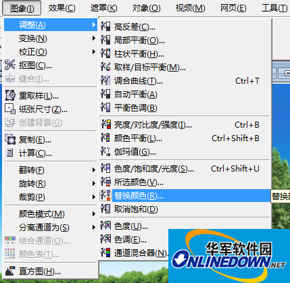Select 重取样(L)... menu entry
This screenshot has height=283, width=290.
coord(51,95)
